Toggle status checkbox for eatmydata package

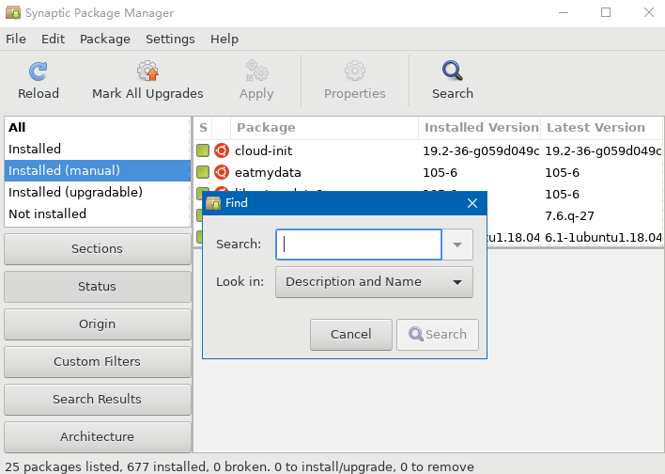tap(203, 172)
